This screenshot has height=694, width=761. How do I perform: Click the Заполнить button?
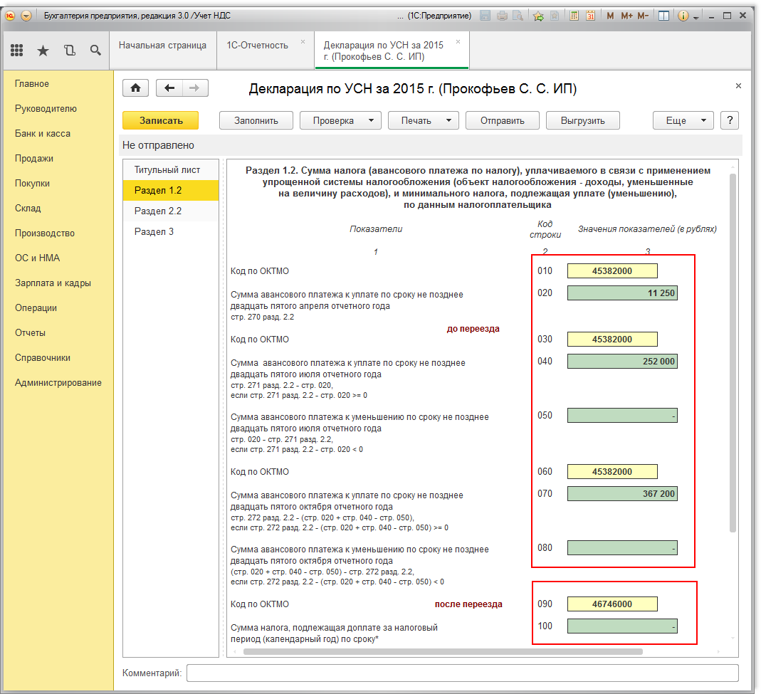point(256,120)
